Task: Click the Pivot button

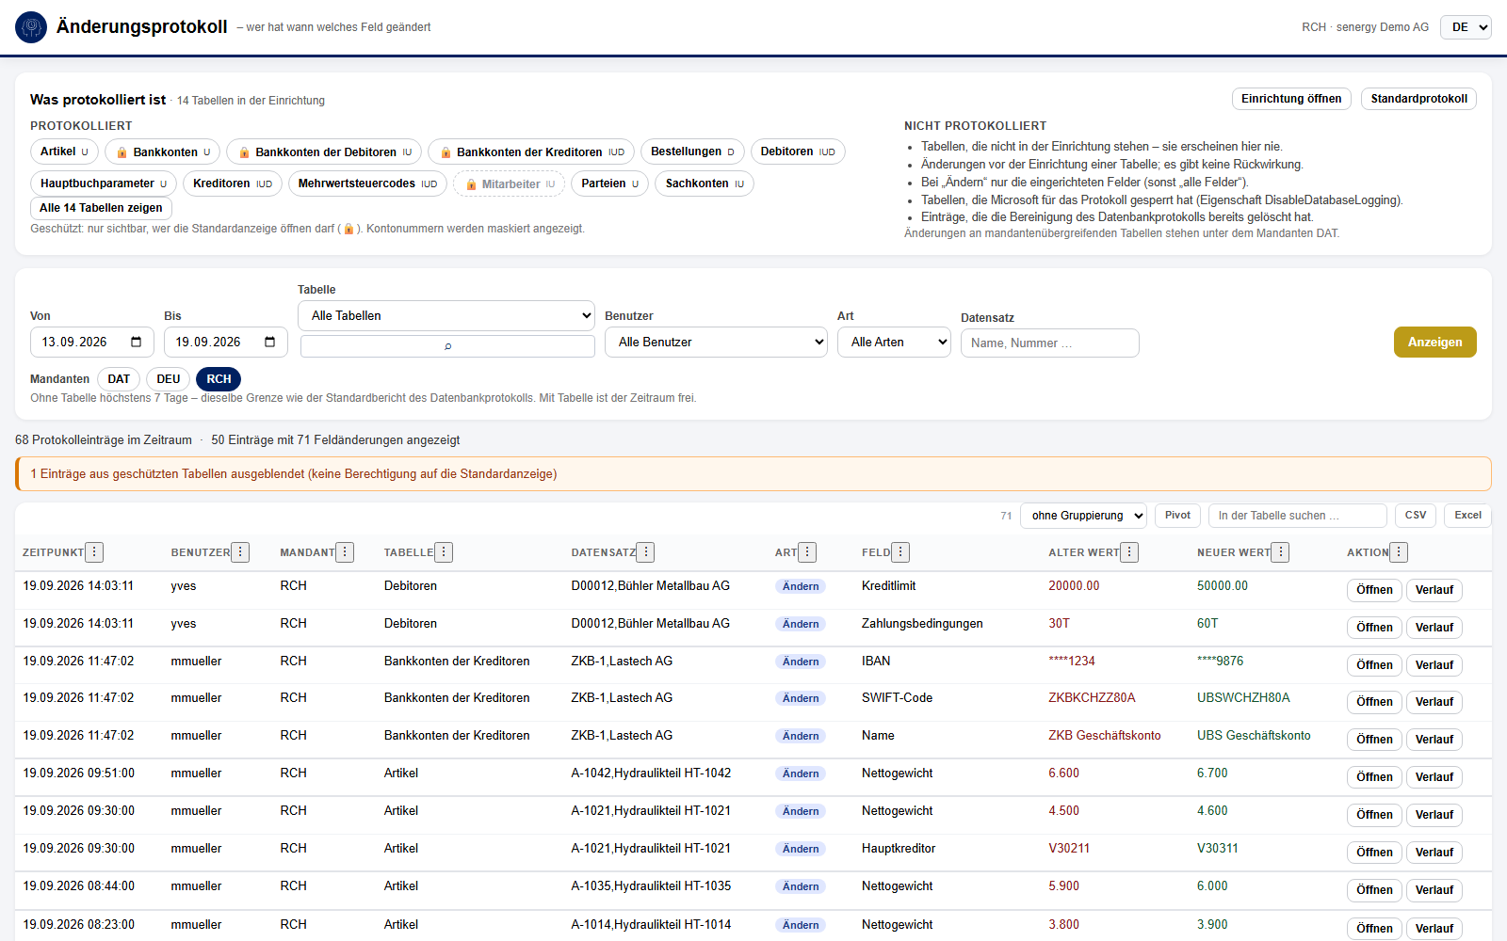Action: [1177, 515]
